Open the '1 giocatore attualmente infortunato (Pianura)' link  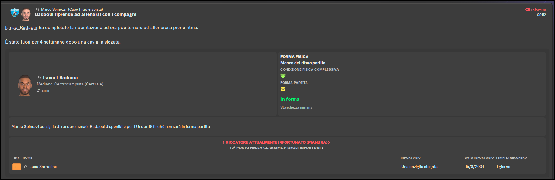tap(276, 142)
